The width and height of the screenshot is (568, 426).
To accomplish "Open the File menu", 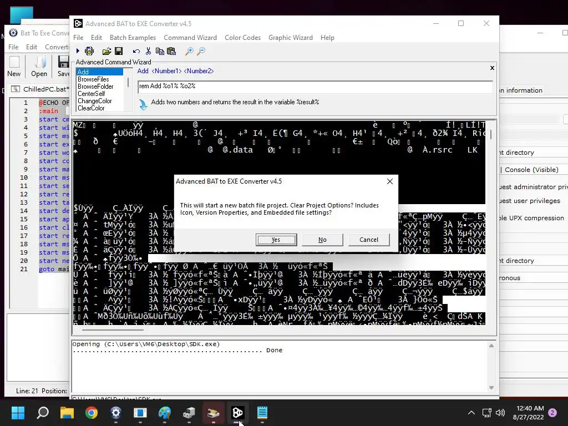I will pyautogui.click(x=78, y=38).
